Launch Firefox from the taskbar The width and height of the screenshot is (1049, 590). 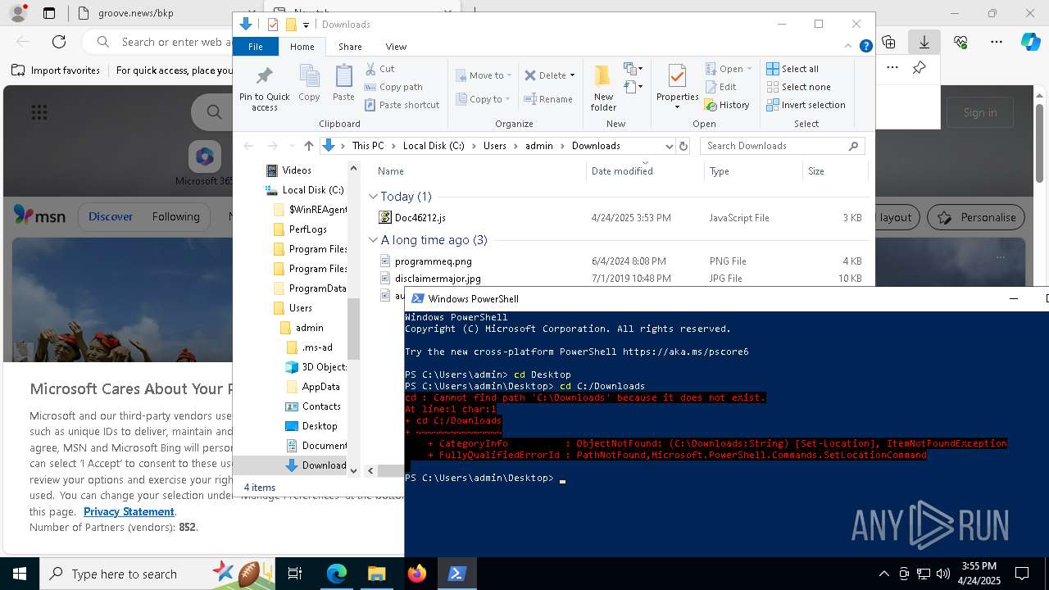(417, 574)
